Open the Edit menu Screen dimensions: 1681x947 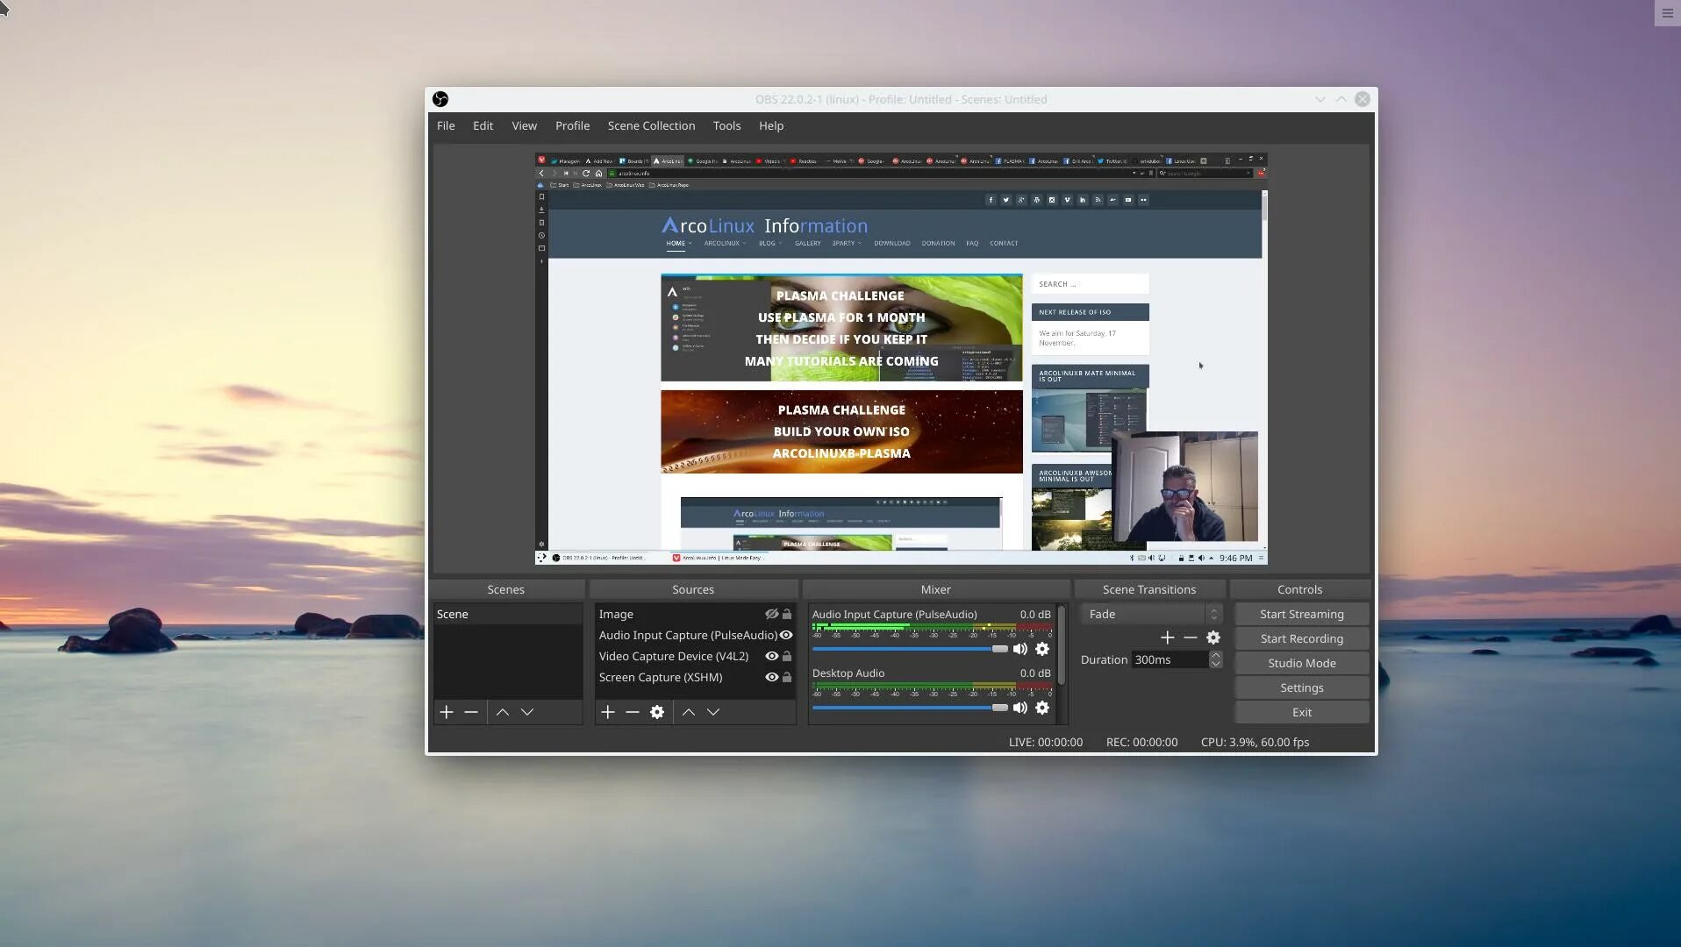[483, 125]
